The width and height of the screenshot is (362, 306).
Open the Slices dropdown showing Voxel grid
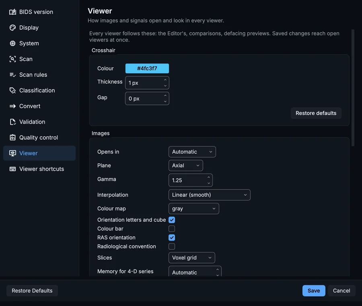tap(191, 258)
